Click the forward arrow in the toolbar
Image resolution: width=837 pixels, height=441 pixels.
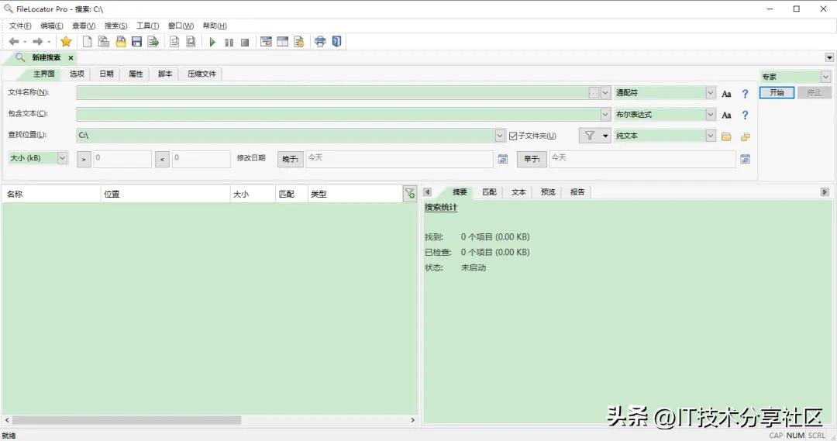click(x=37, y=42)
